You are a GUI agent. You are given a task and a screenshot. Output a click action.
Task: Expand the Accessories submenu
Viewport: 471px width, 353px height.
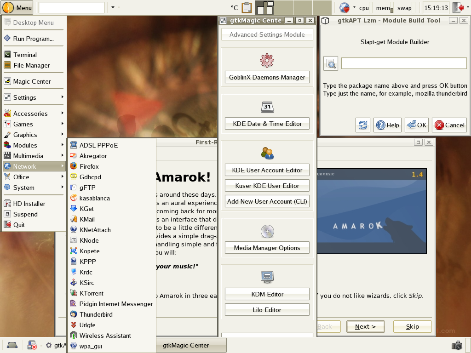[34, 114]
